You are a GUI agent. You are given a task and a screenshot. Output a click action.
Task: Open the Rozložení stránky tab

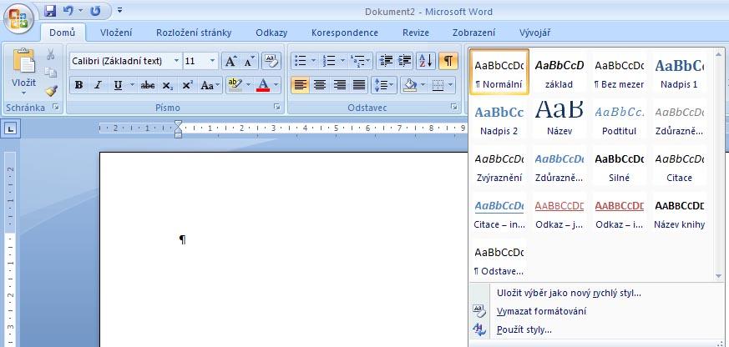tap(194, 33)
